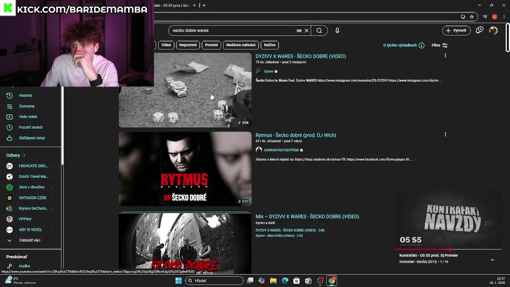The width and height of the screenshot is (510, 287).
Task: Open Kontrafakt - O5 S5 miniplayer title
Action: [429, 256]
